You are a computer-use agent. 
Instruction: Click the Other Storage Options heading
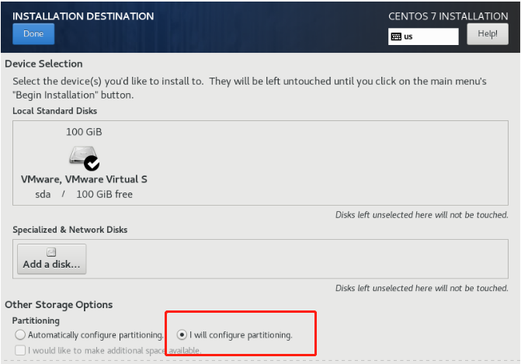[59, 305]
